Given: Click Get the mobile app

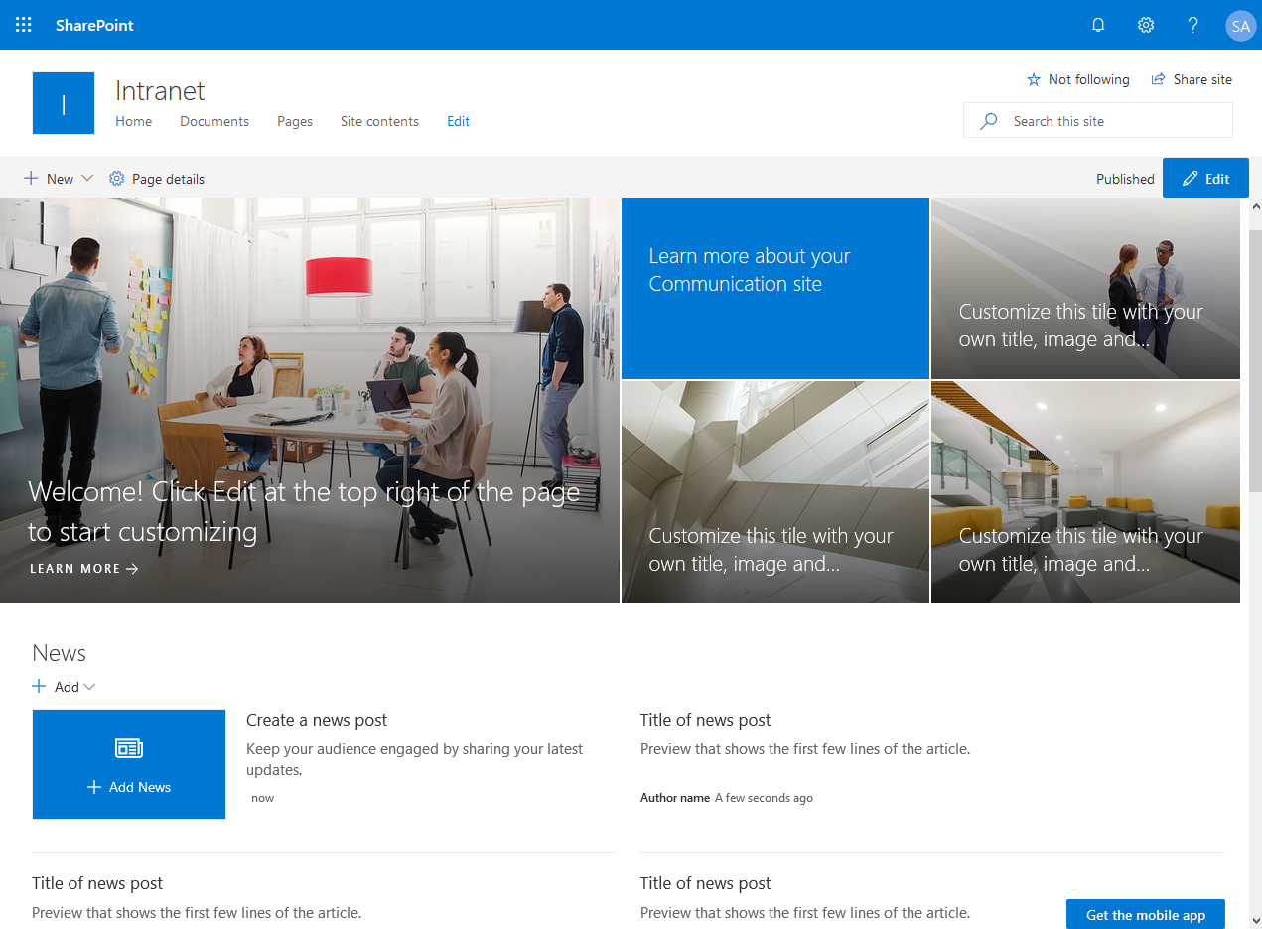Looking at the screenshot, I should point(1145,914).
